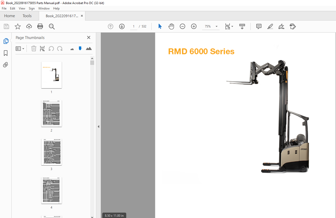Click the 'RMD 6000 Series' title text
Image resolution: width=336 pixels, height=218 pixels.
point(201,52)
